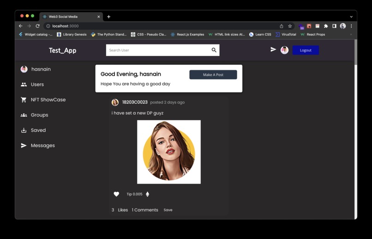Toggle the browser side panel icon
The image size is (372, 239).
tap(334, 26)
